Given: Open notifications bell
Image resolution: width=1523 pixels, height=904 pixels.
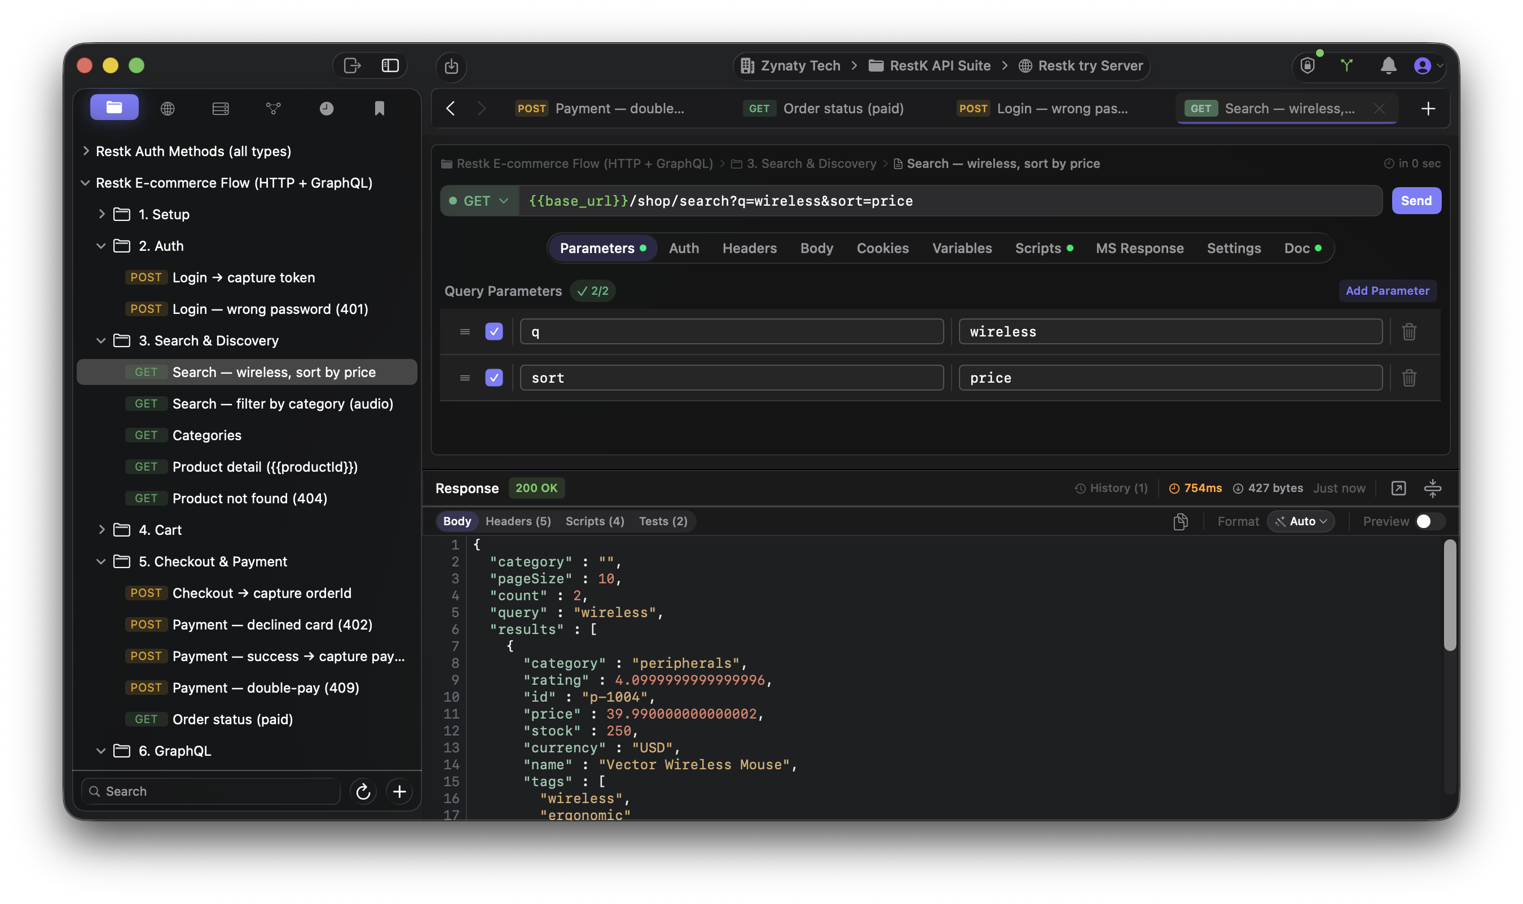Looking at the screenshot, I should click(1388, 65).
